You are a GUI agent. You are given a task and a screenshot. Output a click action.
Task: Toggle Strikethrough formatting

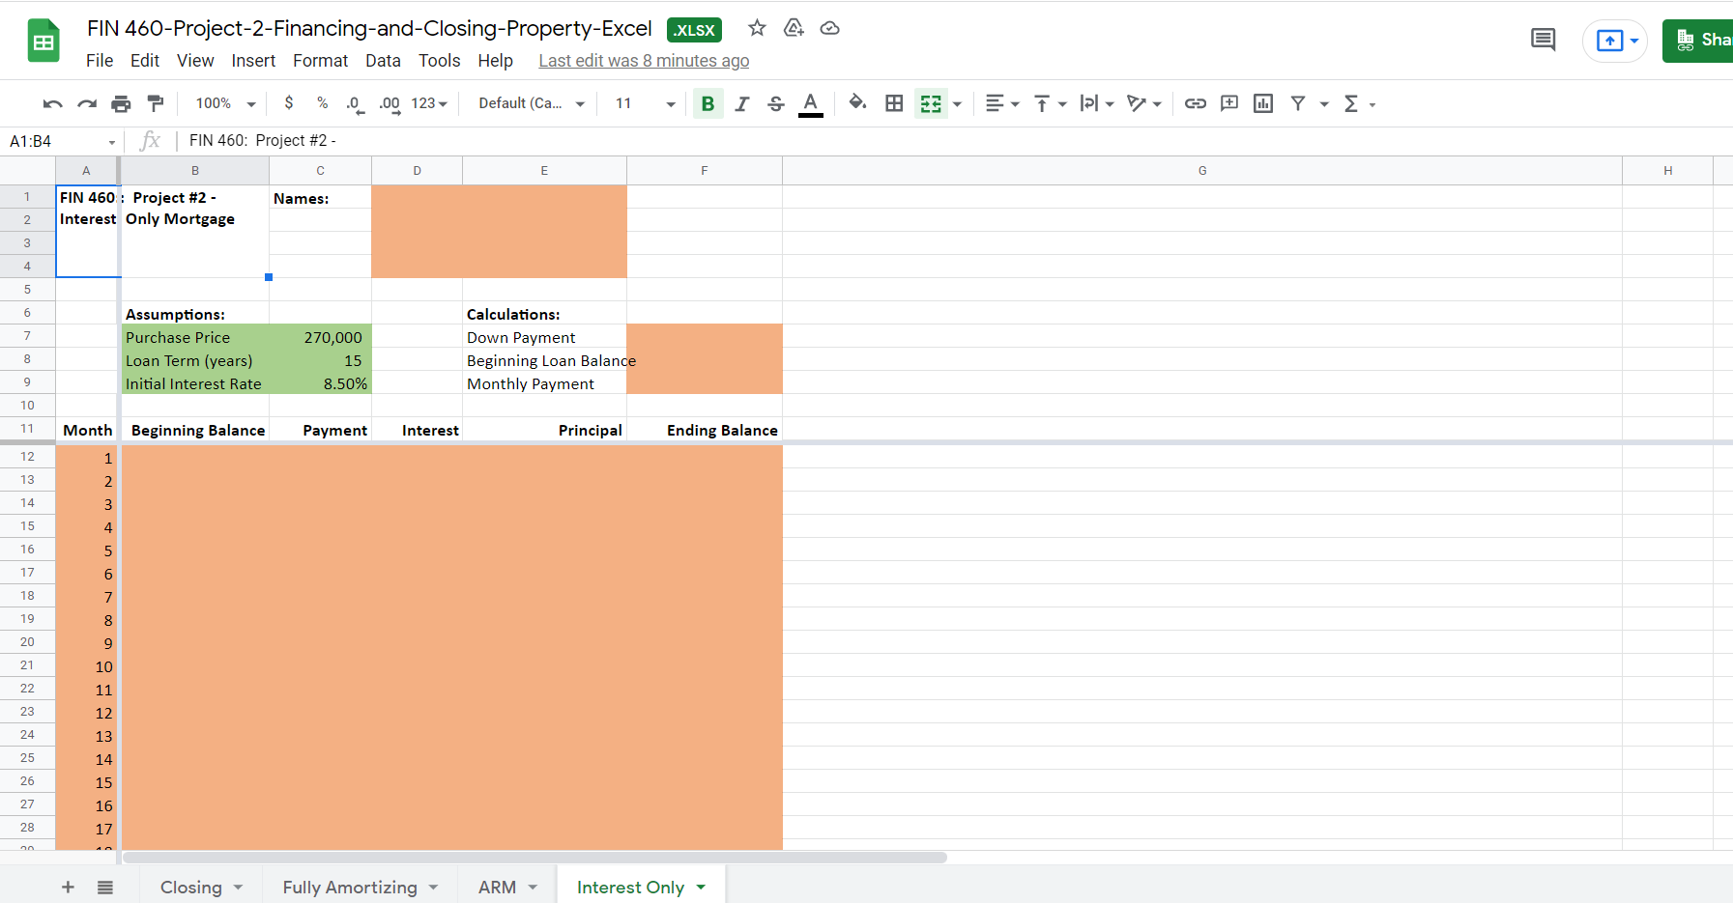coord(775,103)
